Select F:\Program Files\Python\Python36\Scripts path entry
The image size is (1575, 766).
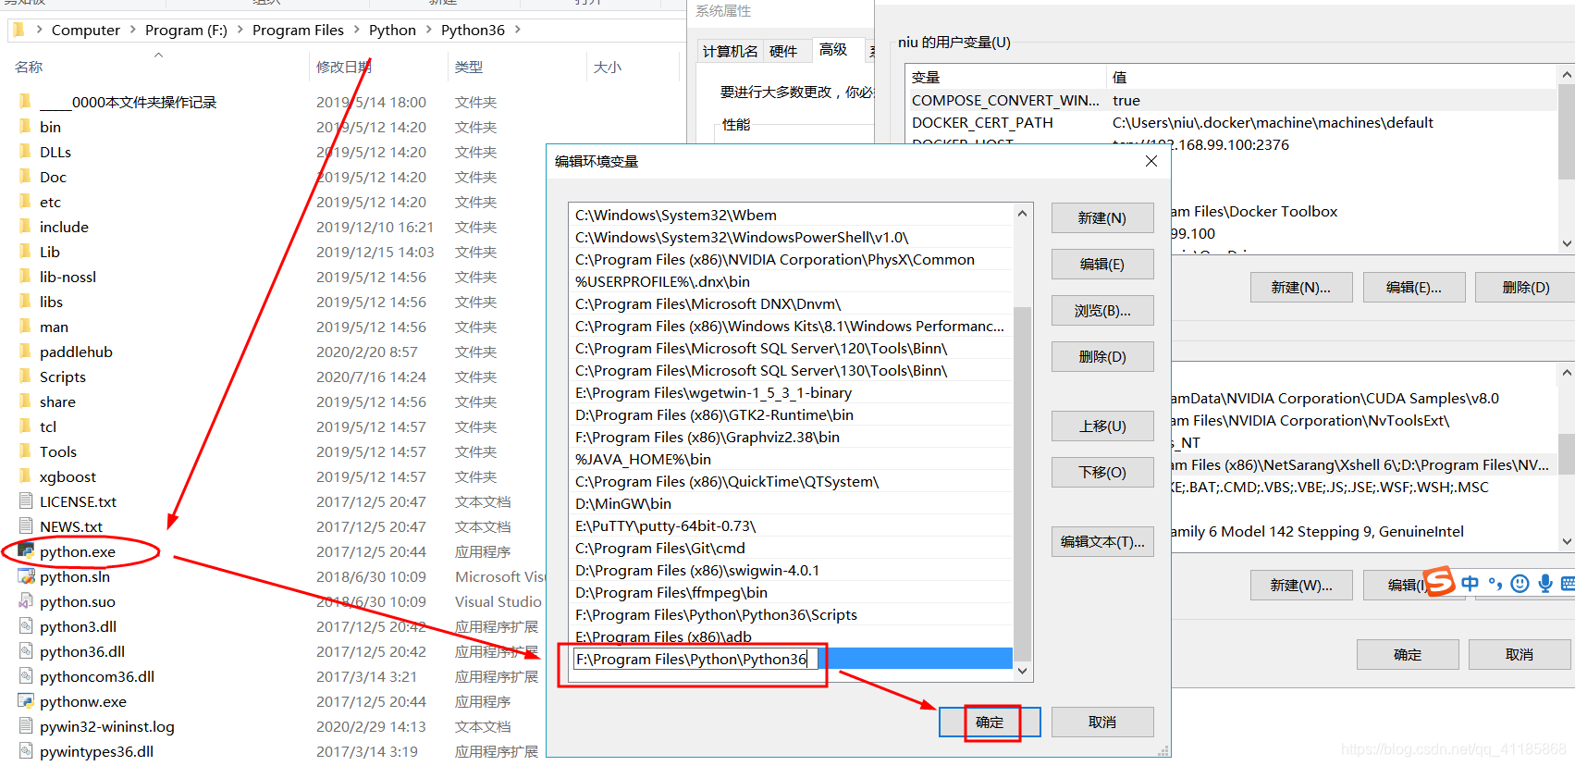pos(792,614)
